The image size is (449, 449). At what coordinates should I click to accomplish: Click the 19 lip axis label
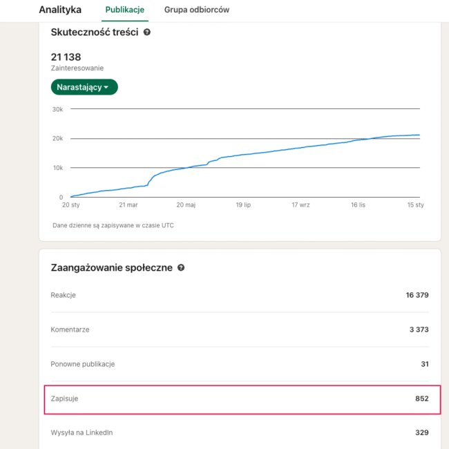point(243,204)
